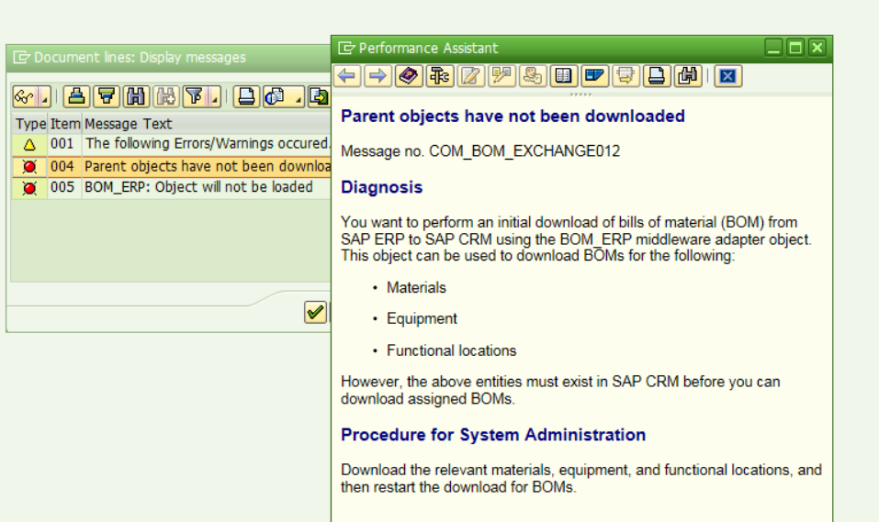
Task: Close Performance Assistant with blue X toolbar icon
Action: click(x=727, y=76)
